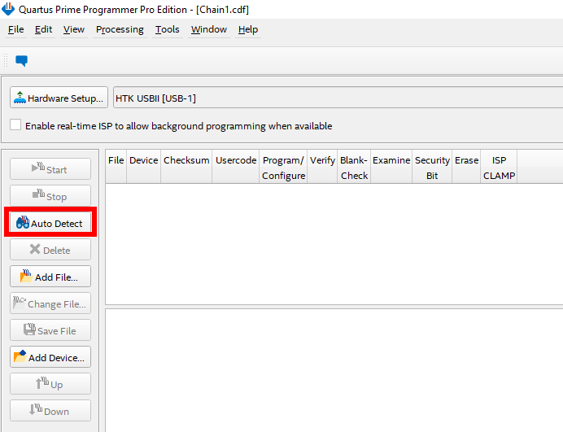Viewport: 563px width, 432px height.
Task: Click the Verify column header
Action: 322,167
